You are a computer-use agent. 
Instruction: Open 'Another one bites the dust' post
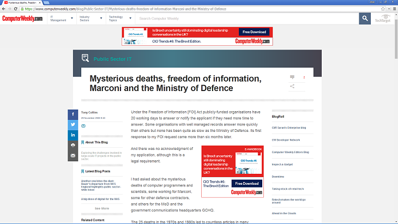coord(101,185)
